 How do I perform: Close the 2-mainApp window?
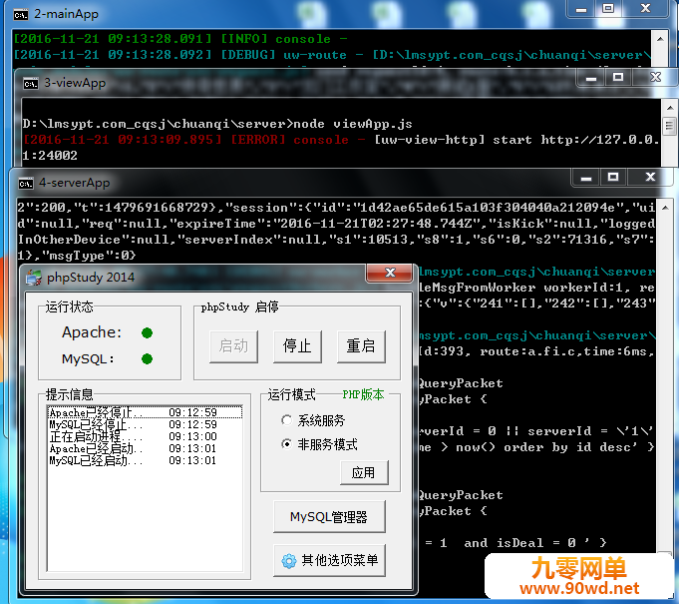646,9
